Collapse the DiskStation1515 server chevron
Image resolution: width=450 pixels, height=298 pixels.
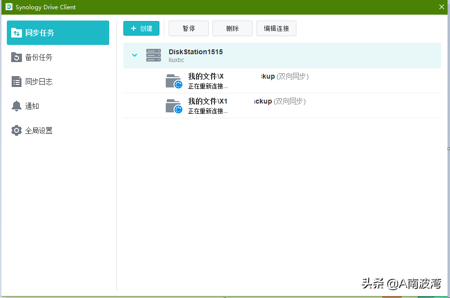[134, 55]
